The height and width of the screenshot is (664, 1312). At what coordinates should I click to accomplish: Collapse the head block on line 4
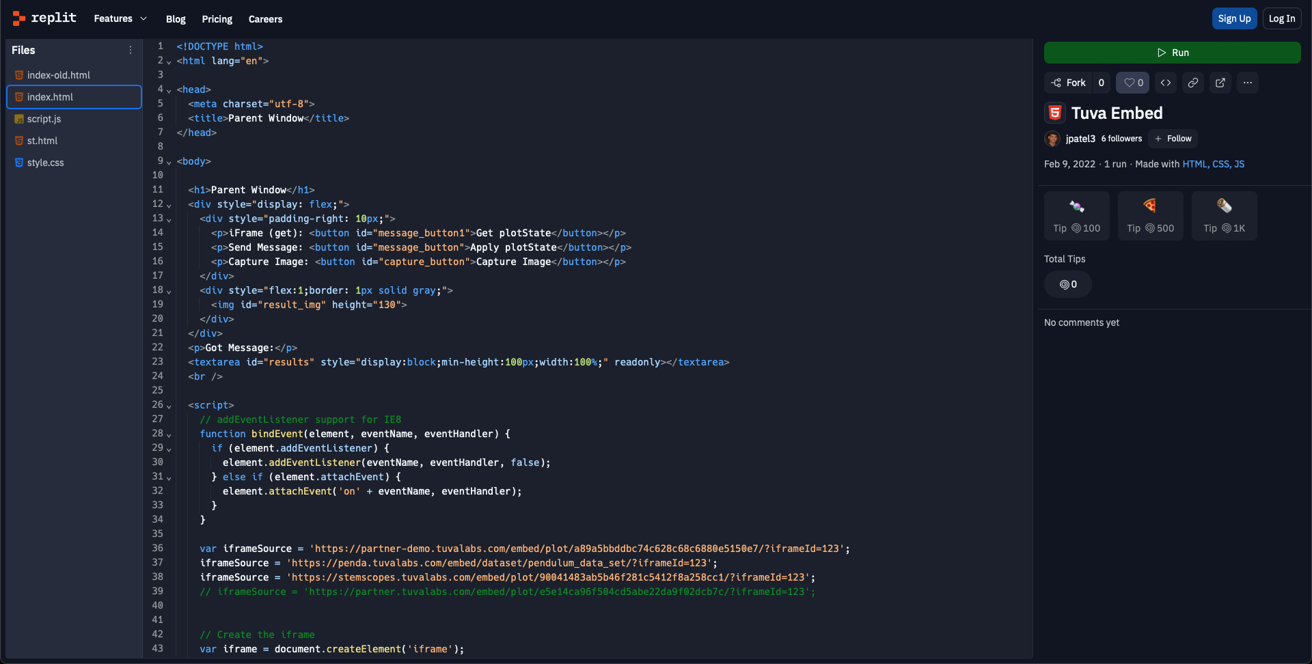(x=169, y=90)
